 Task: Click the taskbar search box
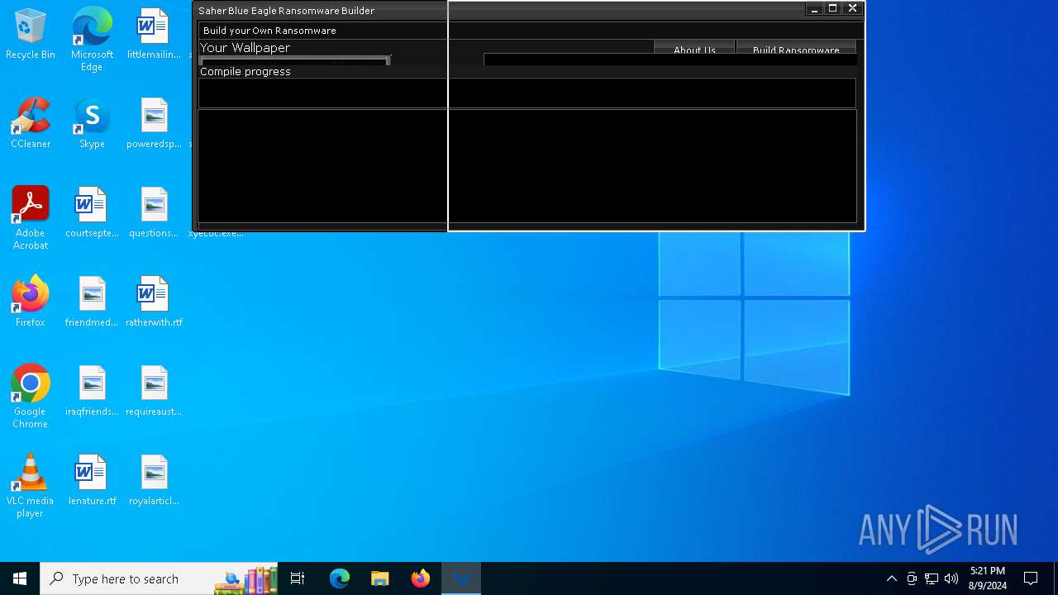pyautogui.click(x=159, y=578)
